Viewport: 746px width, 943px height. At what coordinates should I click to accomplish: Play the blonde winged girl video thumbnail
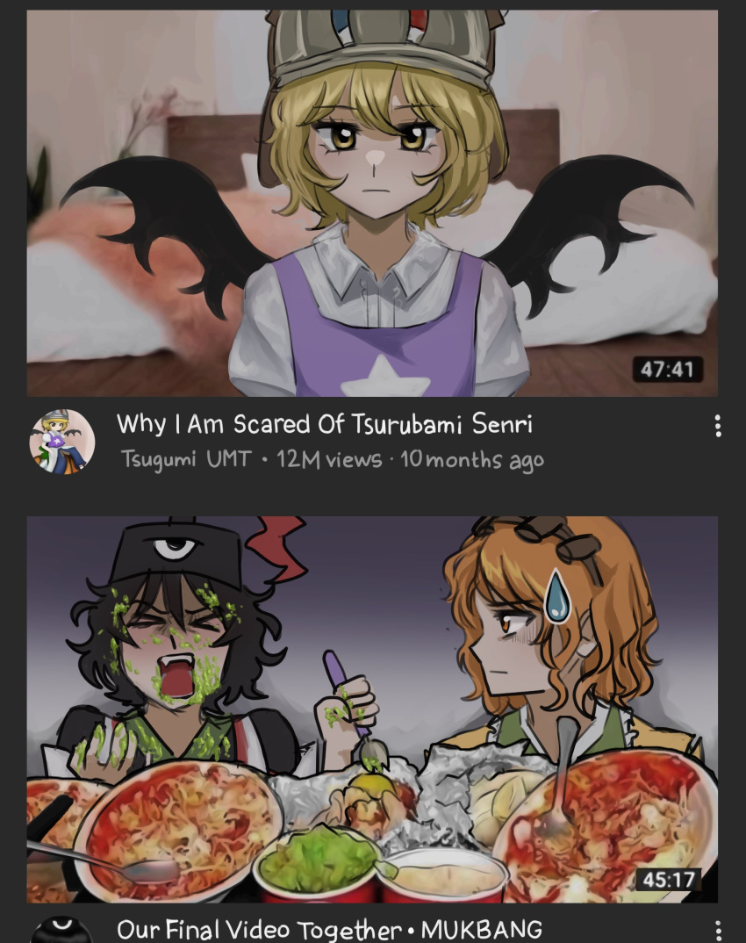pos(372,204)
